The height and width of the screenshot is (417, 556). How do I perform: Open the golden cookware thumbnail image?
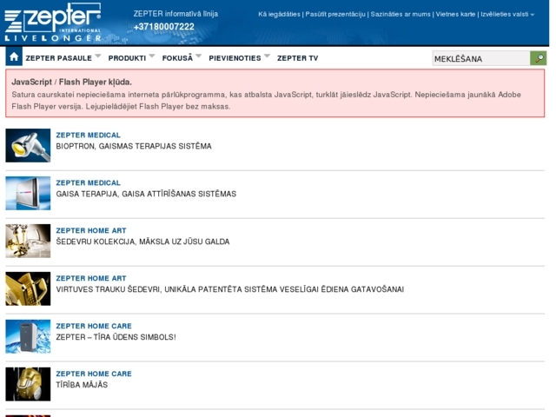(x=28, y=288)
